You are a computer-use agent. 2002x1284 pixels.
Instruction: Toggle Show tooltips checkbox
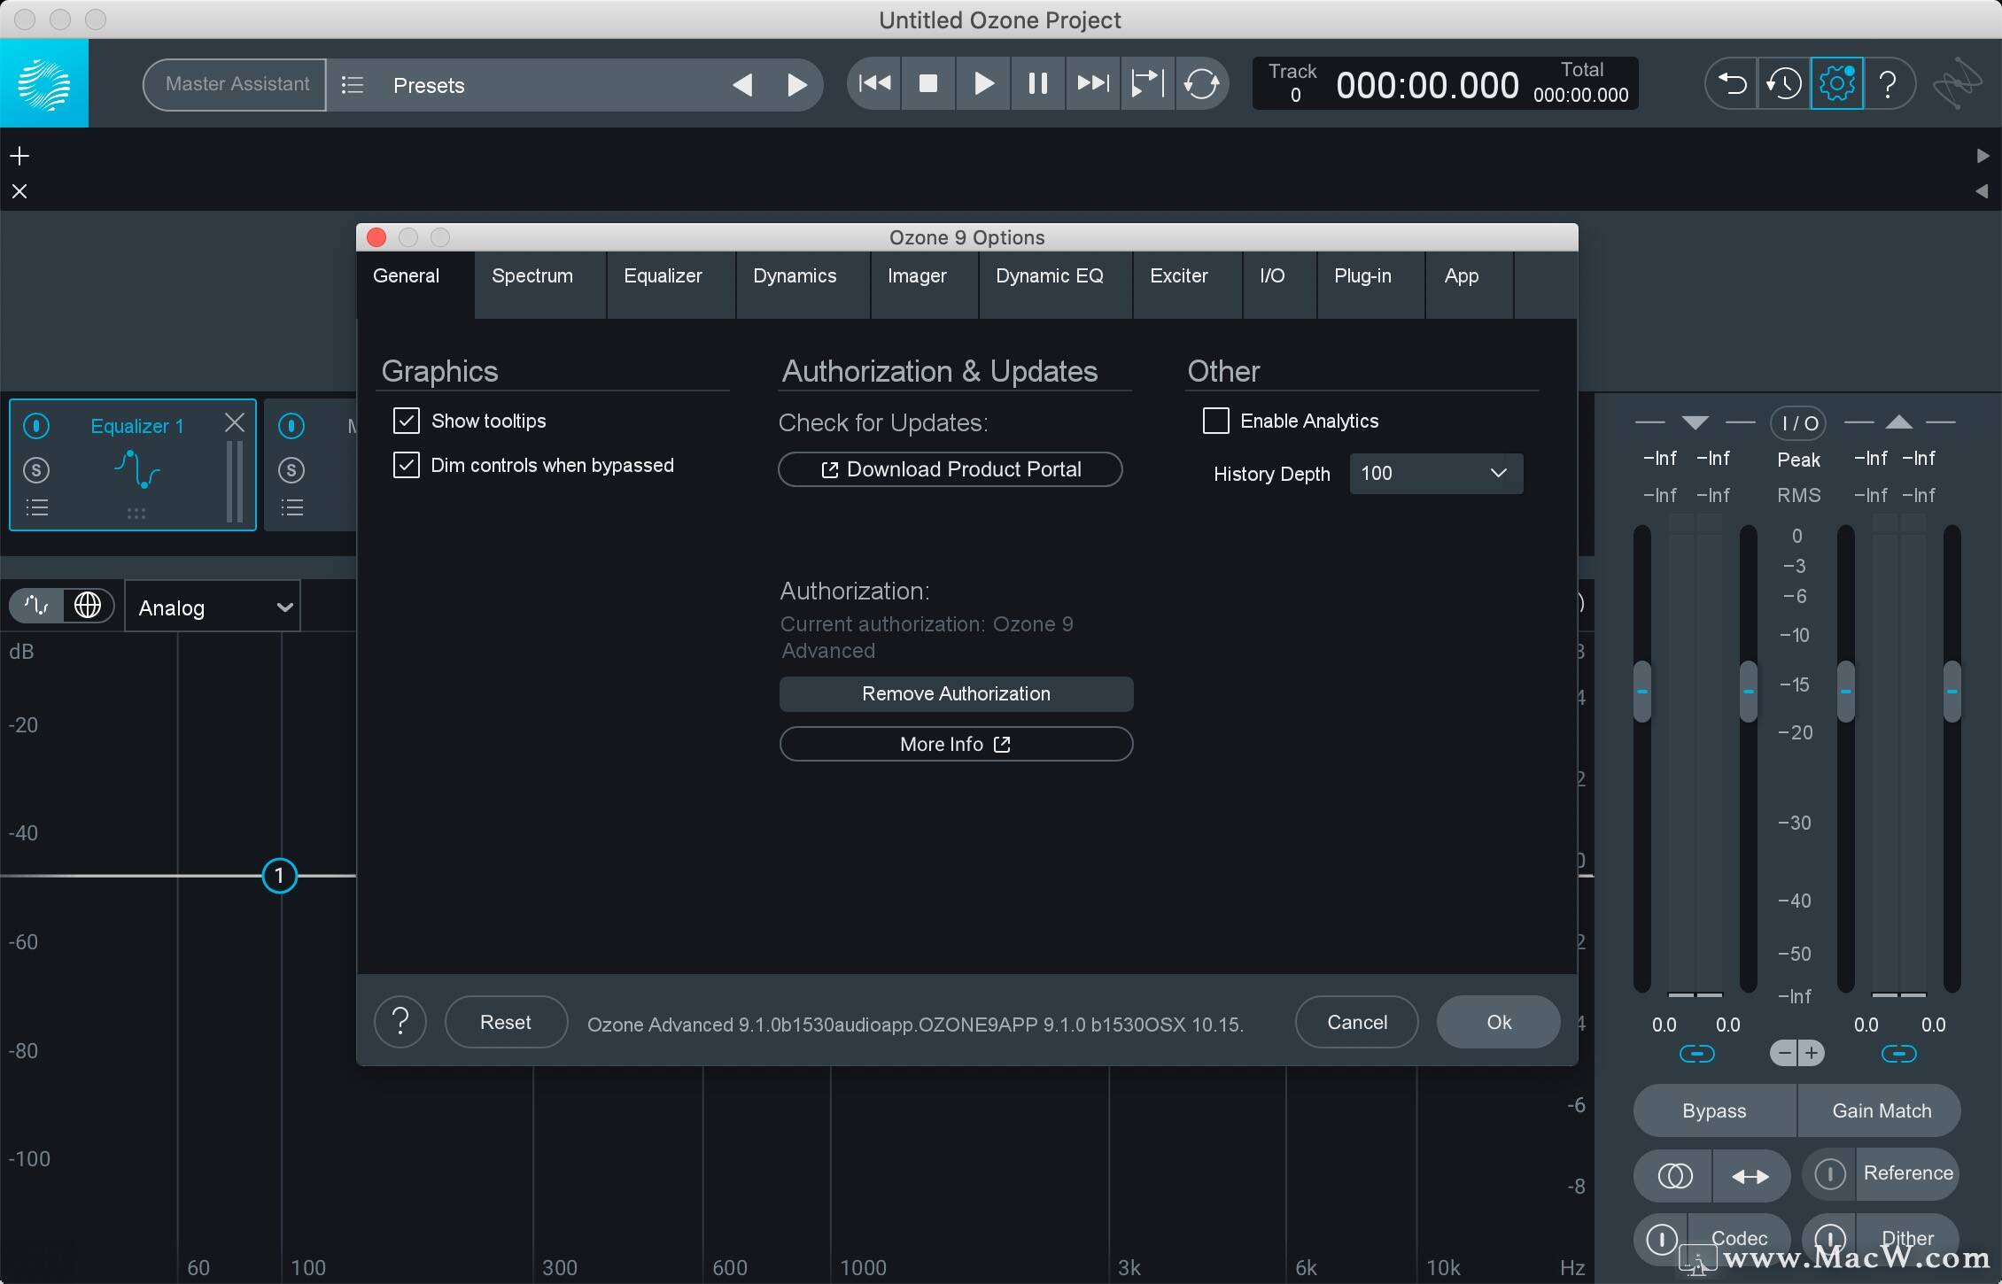pos(407,421)
